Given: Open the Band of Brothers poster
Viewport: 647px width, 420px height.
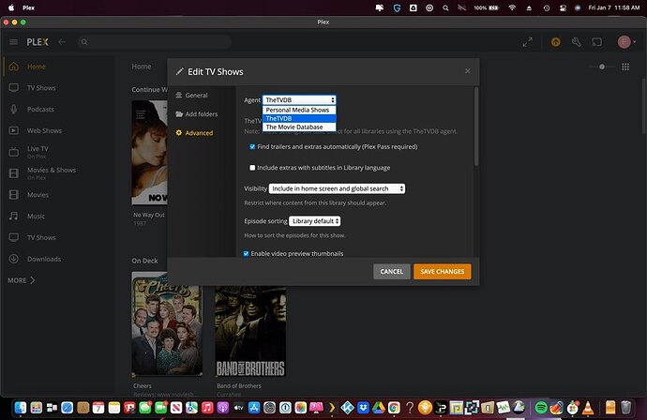Looking at the screenshot, I should click(250, 331).
